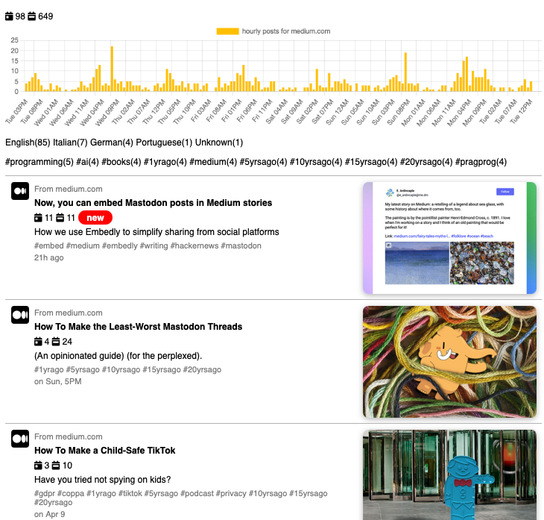
Task: Click calendar-day icon before 3 in TikTok story
Action: (x=38, y=466)
